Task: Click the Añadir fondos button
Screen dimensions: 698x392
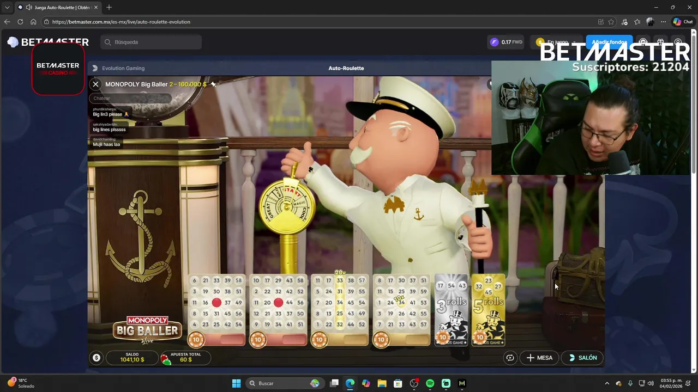Action: (609, 42)
